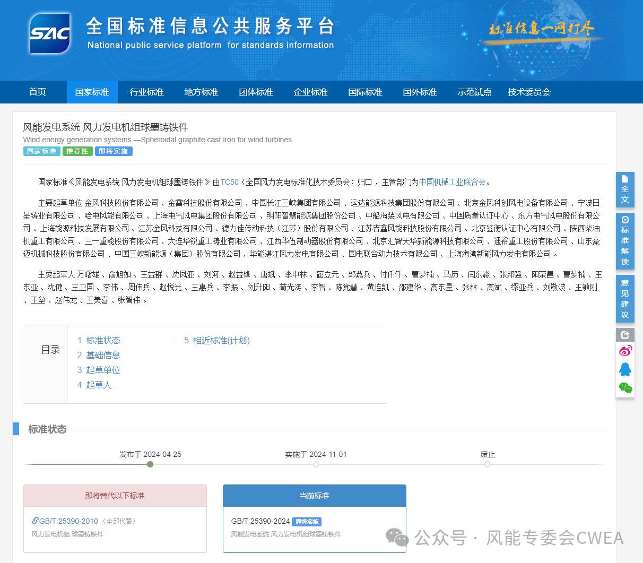Click the link chain icon before GB/T 25390-2010
643x563 pixels.
point(35,521)
